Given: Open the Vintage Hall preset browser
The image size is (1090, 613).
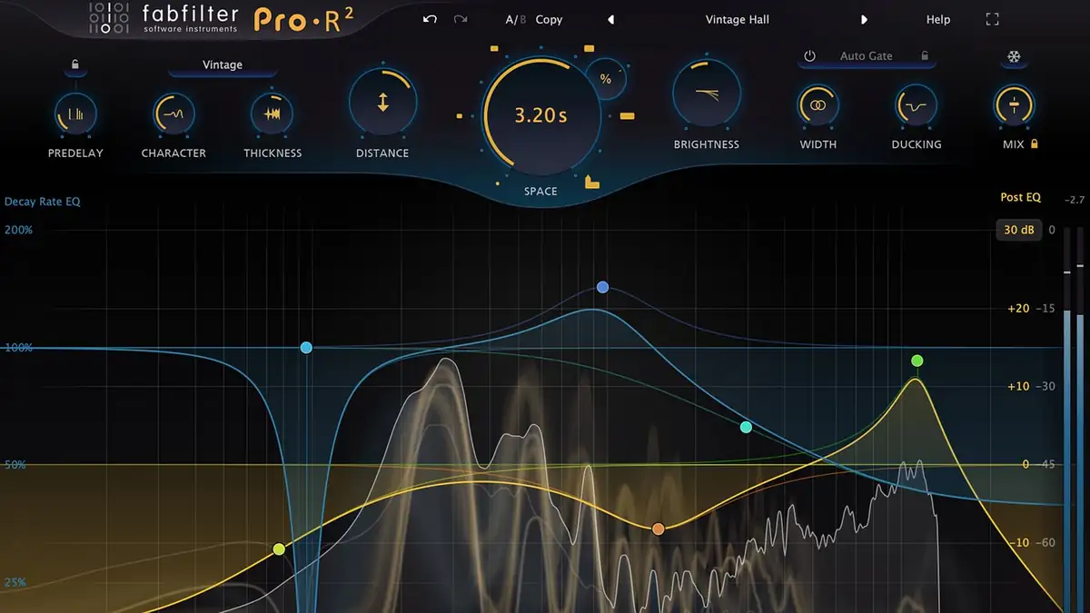Looking at the screenshot, I should (737, 19).
